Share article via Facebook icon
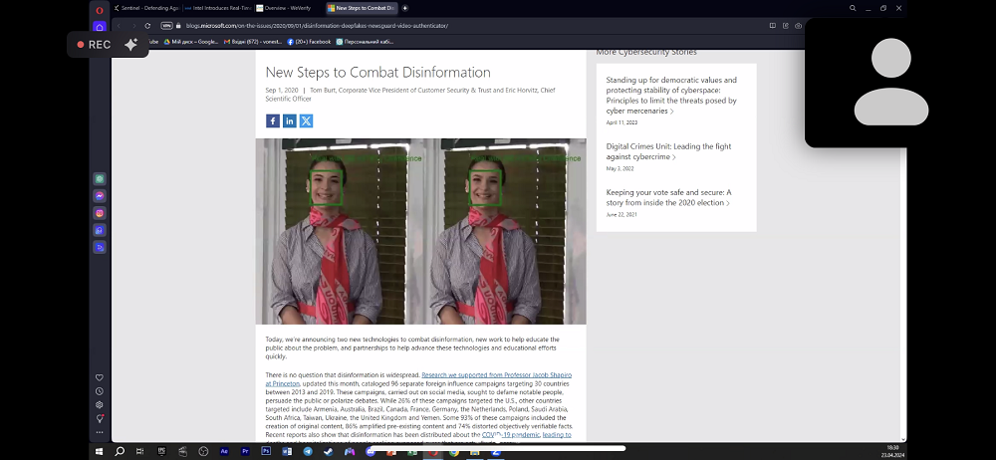This screenshot has width=996, height=460. click(273, 120)
